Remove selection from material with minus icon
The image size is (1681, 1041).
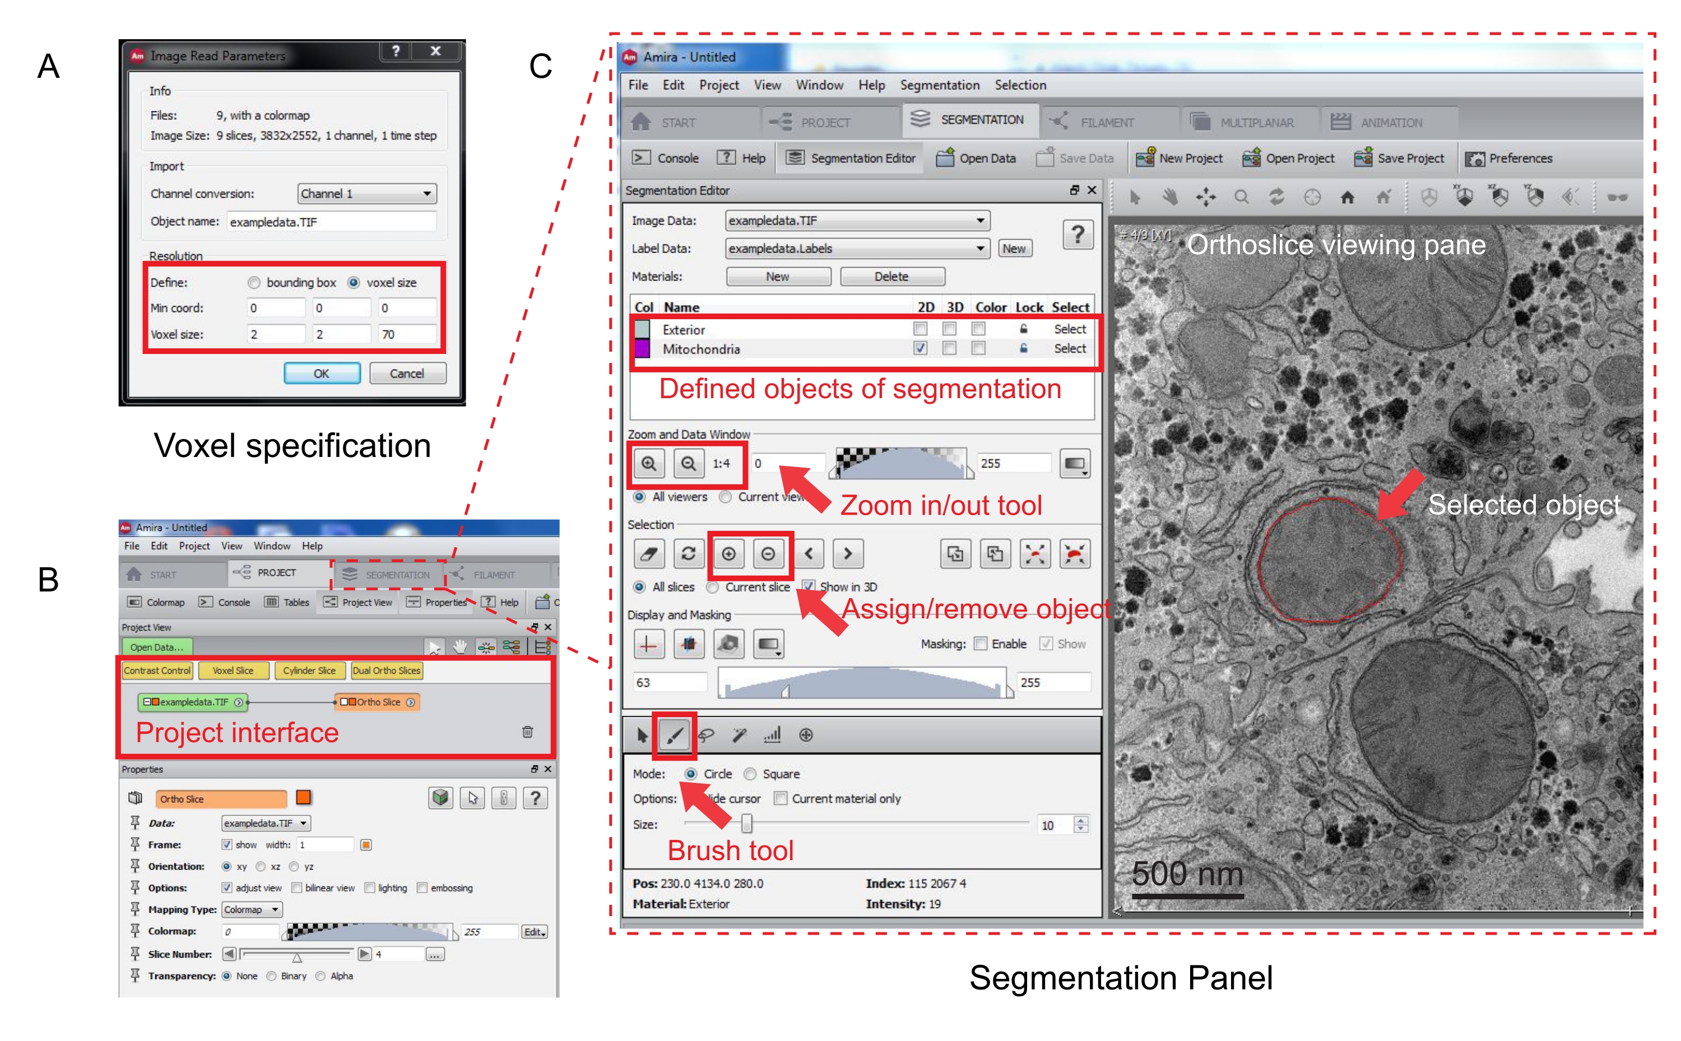pos(768,554)
